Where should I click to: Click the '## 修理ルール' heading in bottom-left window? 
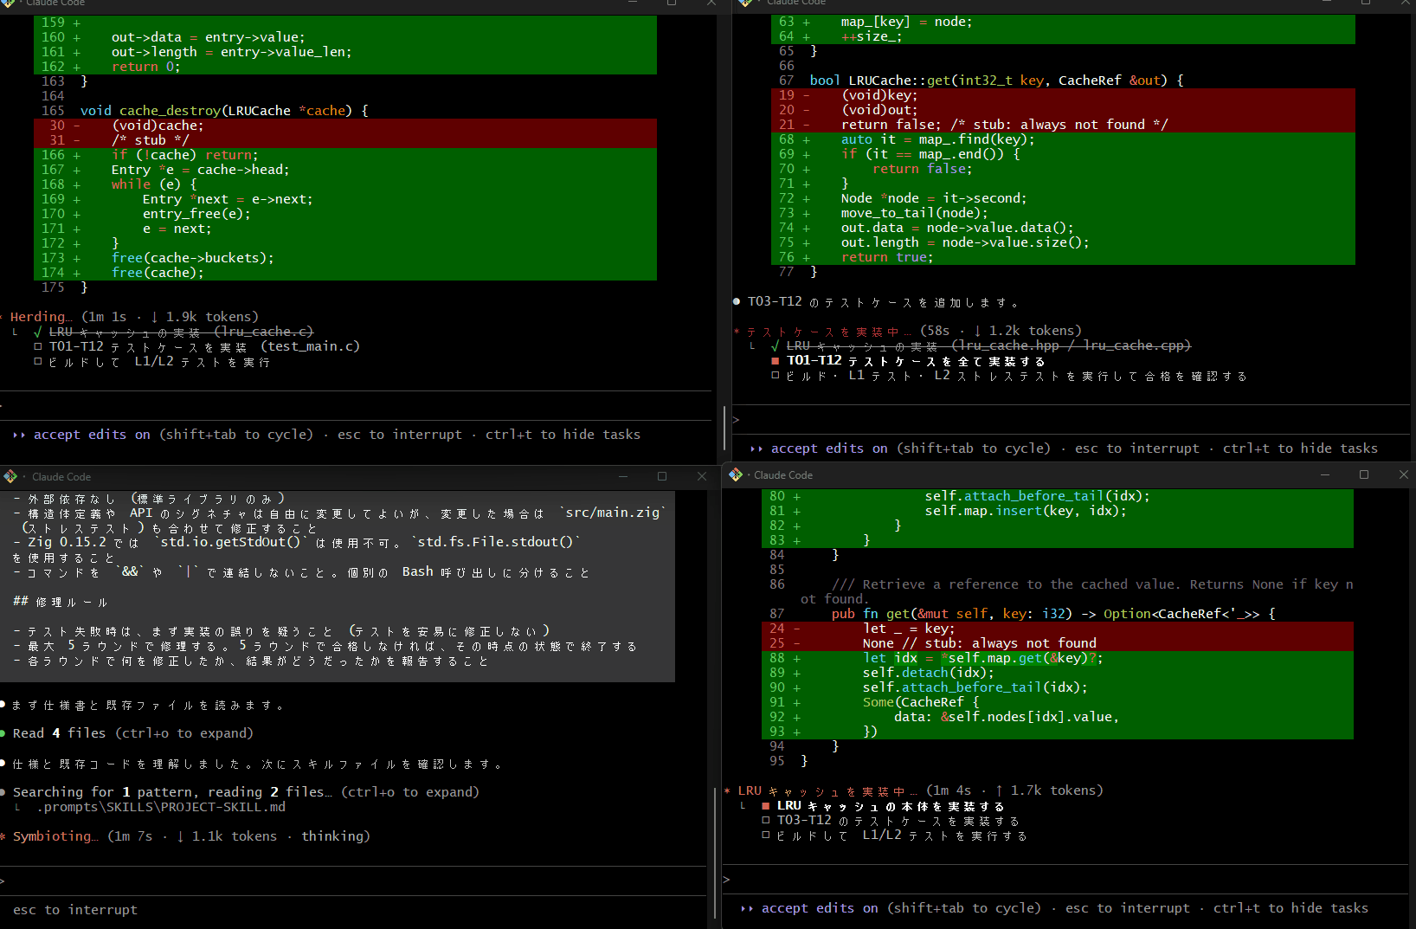point(61,601)
